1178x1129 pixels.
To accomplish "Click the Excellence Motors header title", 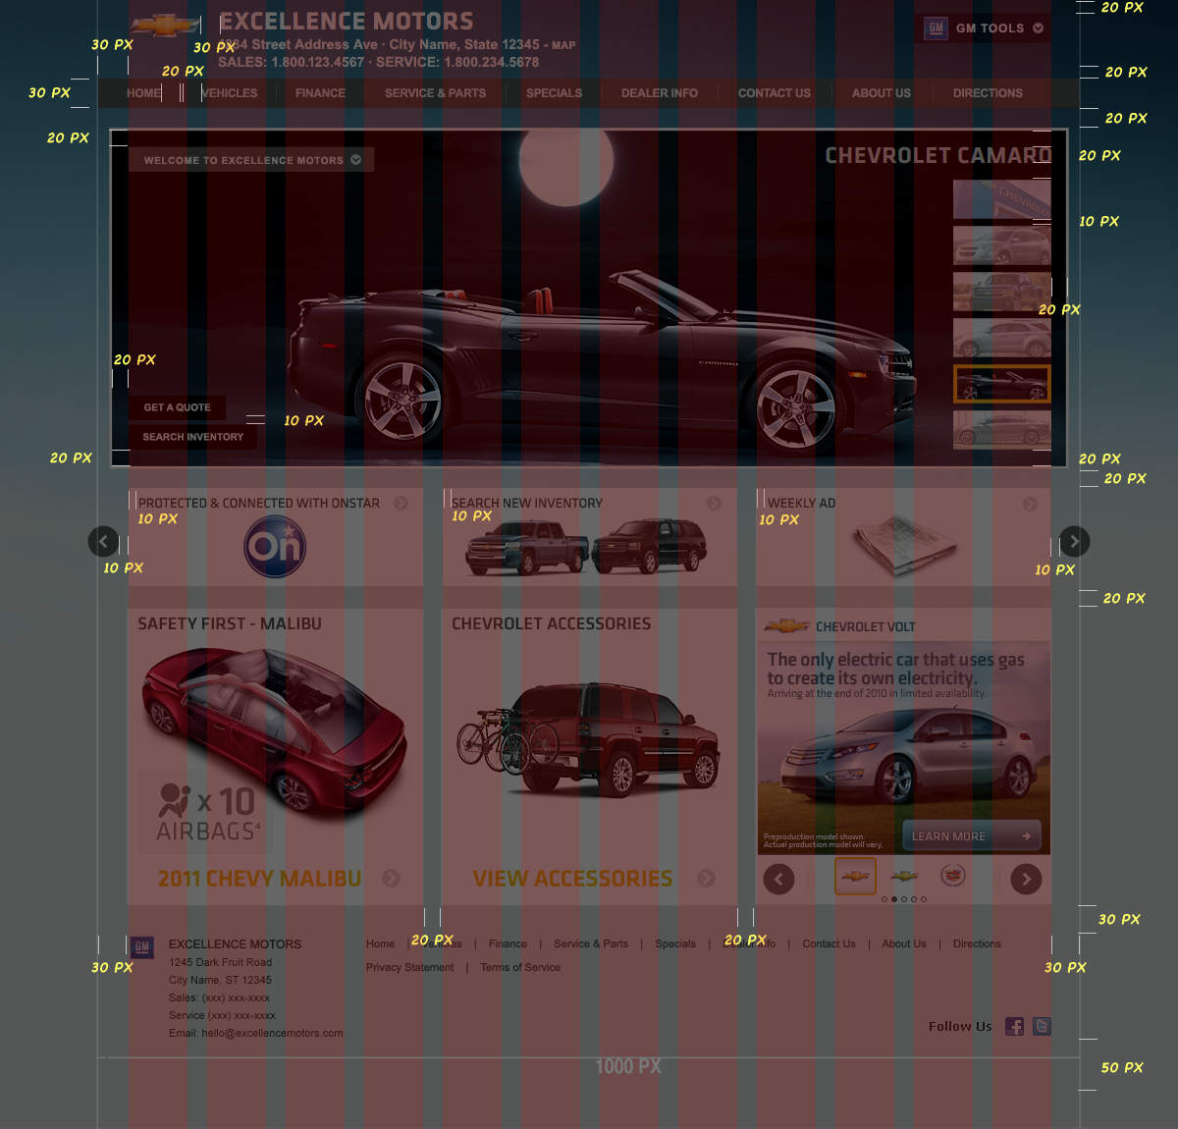I will point(346,22).
